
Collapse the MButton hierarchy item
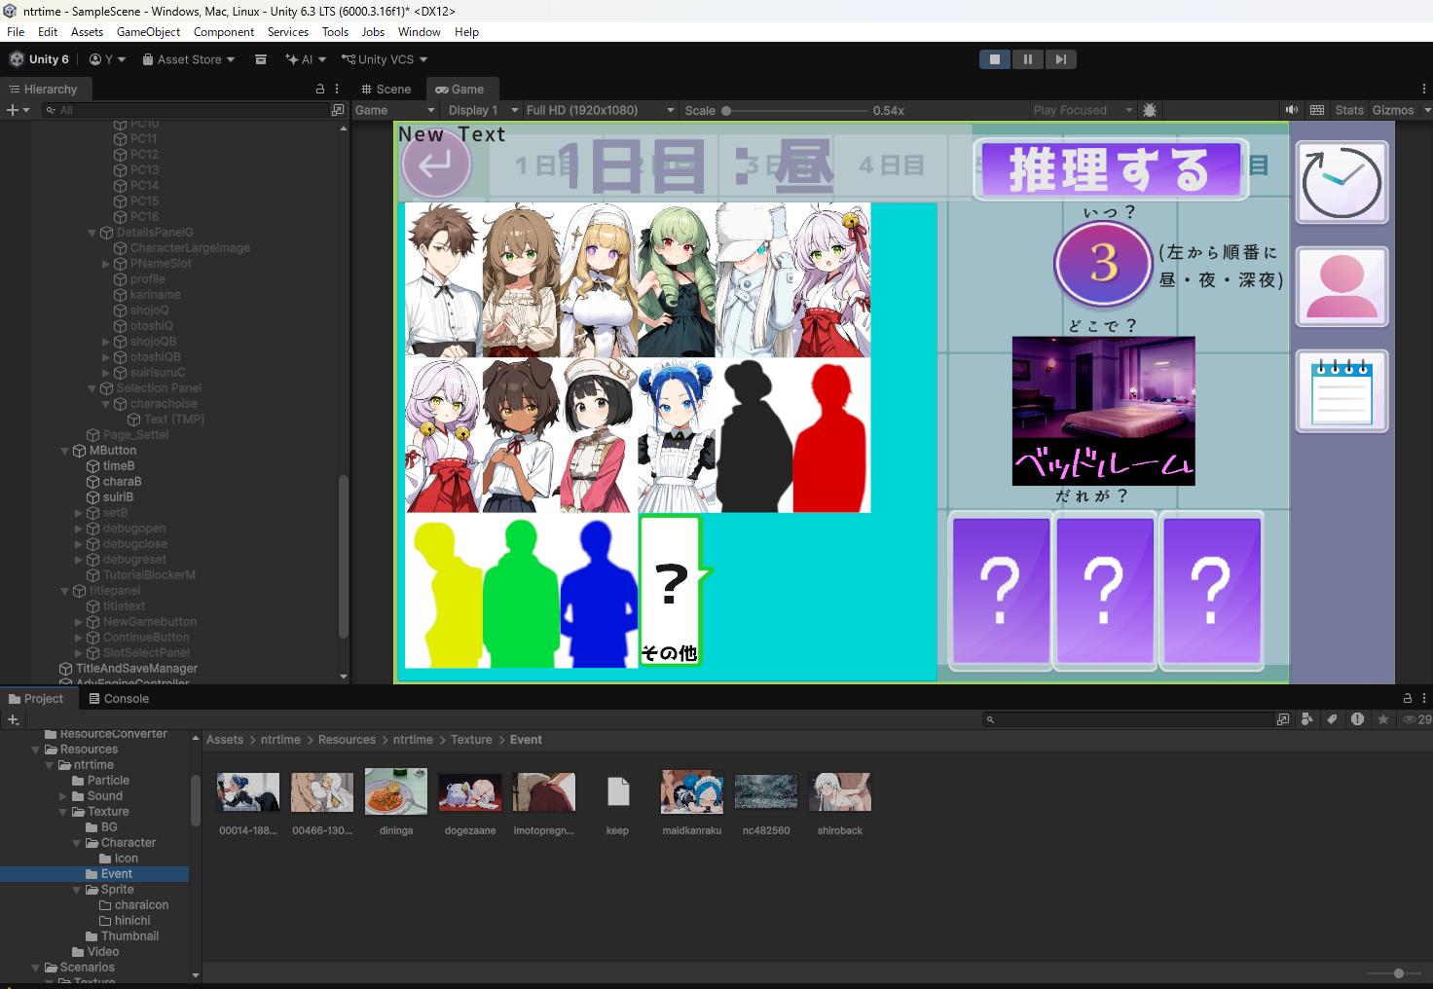[x=65, y=451]
